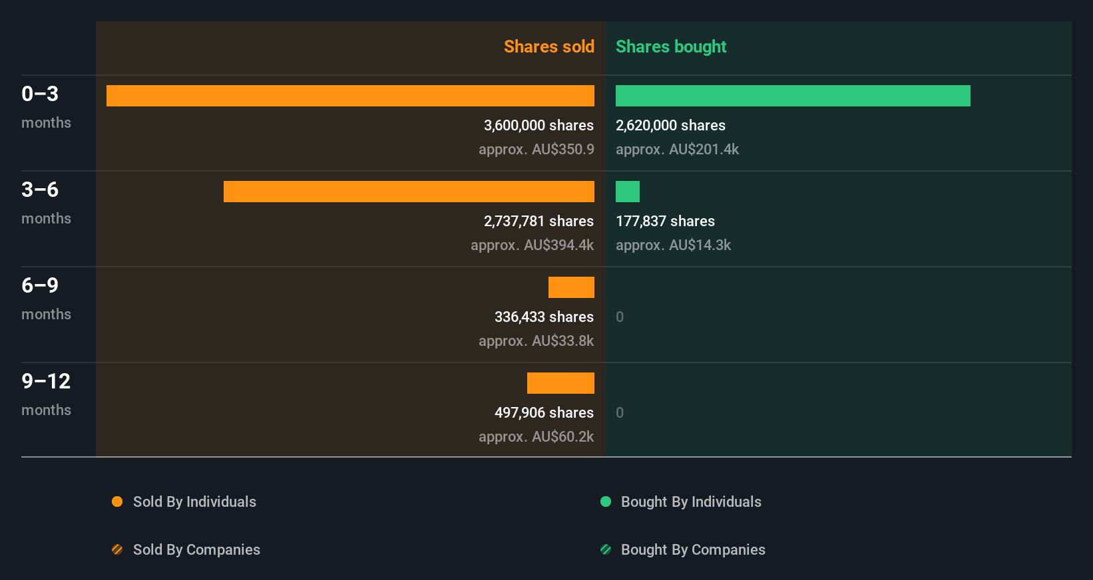This screenshot has width=1093, height=580.
Task: Select the 3–6 months green bought bar
Action: [x=628, y=192]
